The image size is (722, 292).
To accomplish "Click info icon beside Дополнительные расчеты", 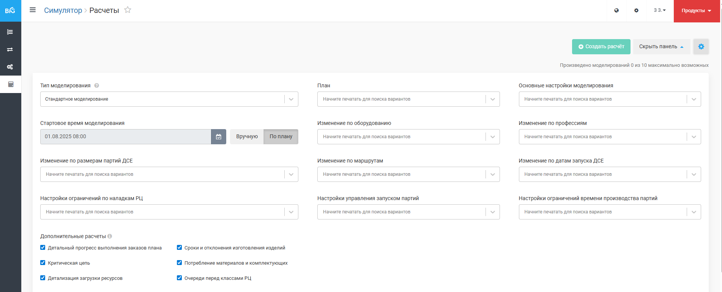I will click(110, 236).
